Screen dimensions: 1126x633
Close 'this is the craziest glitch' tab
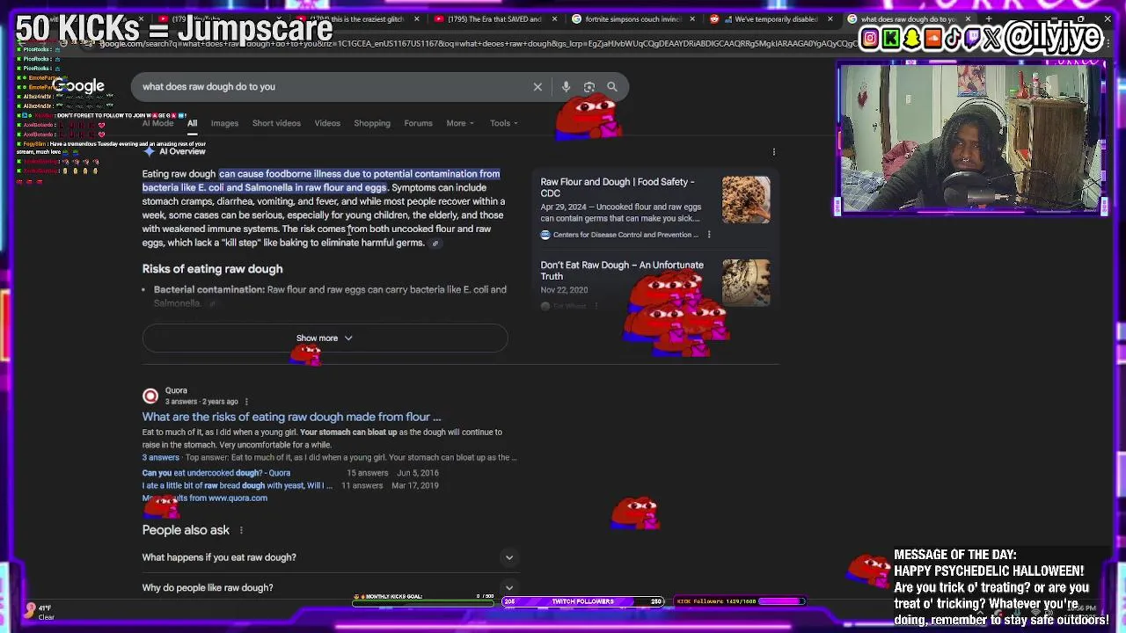click(415, 18)
